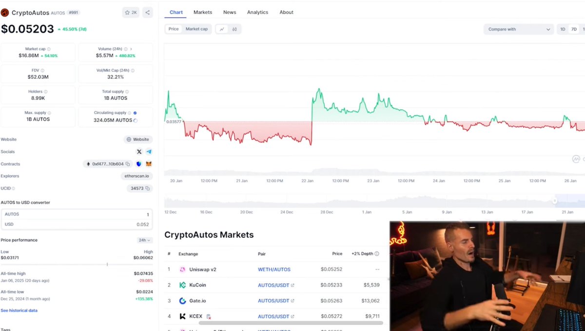Click the AUTOS converter amount field
The width and height of the screenshot is (585, 331).
coord(77,214)
